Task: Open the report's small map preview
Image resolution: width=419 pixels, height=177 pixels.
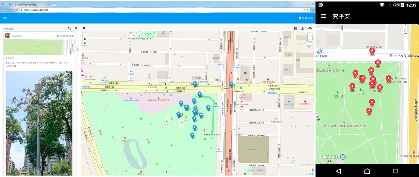Action: 40,47
